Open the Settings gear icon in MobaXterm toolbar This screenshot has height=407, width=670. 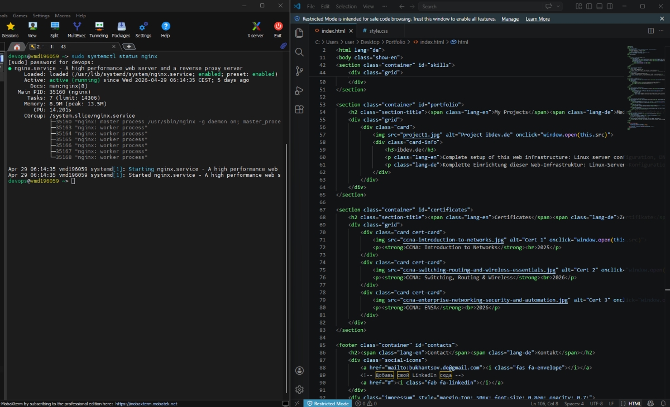(143, 30)
